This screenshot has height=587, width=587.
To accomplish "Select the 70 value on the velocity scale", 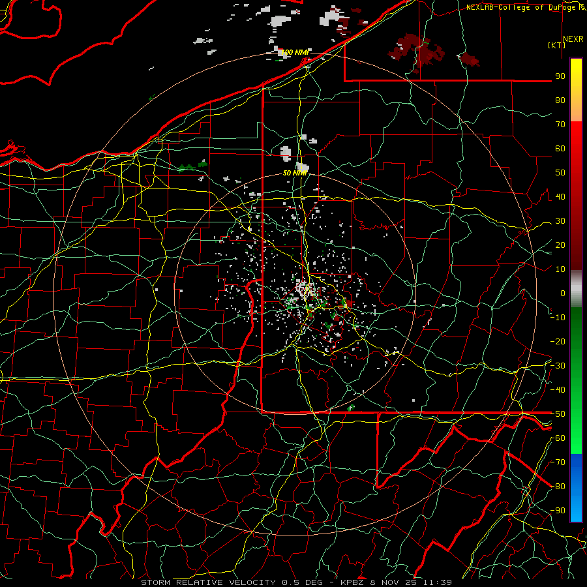I will point(560,125).
